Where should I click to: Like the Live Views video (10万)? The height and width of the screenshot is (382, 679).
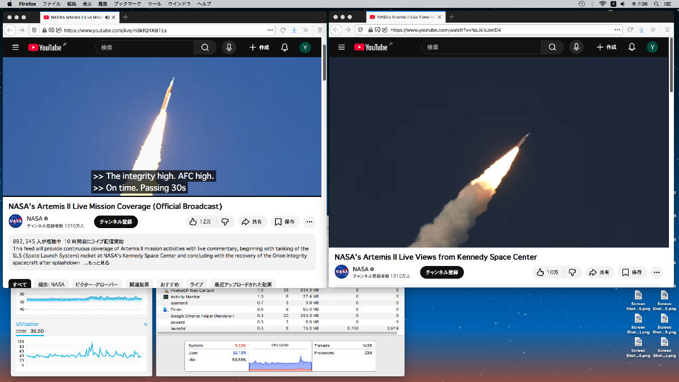[x=548, y=272]
